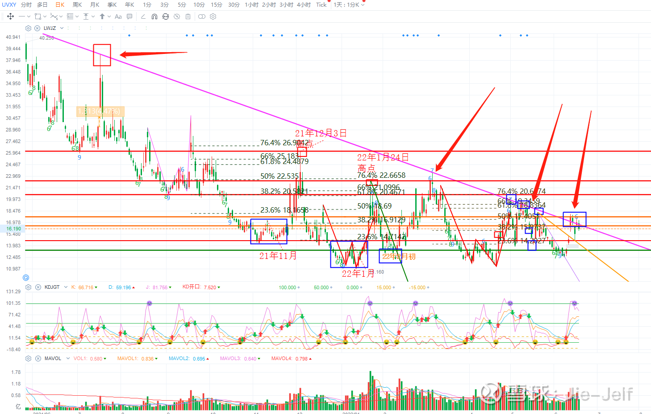
Task: Select the crosshair move tool
Action: (10, 16)
